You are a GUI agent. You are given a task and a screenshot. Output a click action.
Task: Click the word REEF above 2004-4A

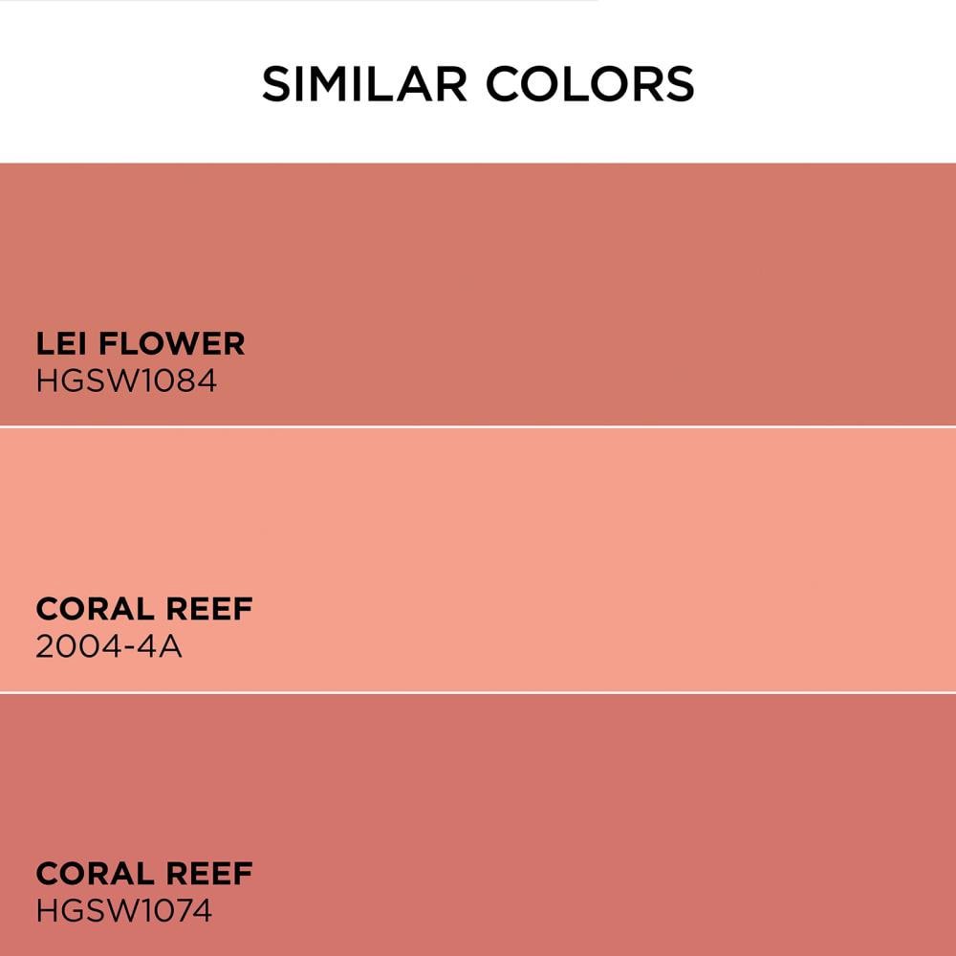pos(209,608)
